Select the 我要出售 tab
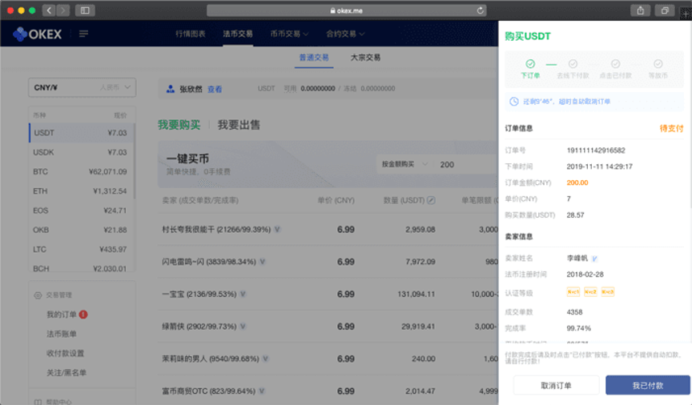The width and height of the screenshot is (692, 405). 239,125
